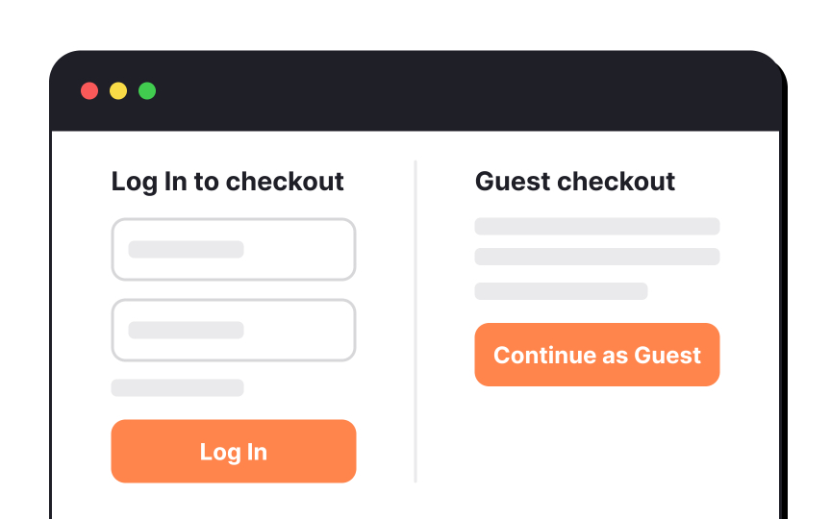
Task: Click the short third gray description line
Action: (x=561, y=290)
